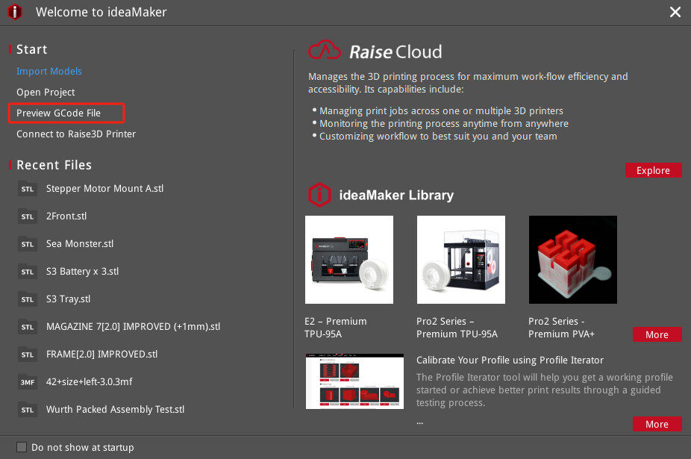Click Pro2 Series – Premium TPU-95A caption

pos(457,328)
